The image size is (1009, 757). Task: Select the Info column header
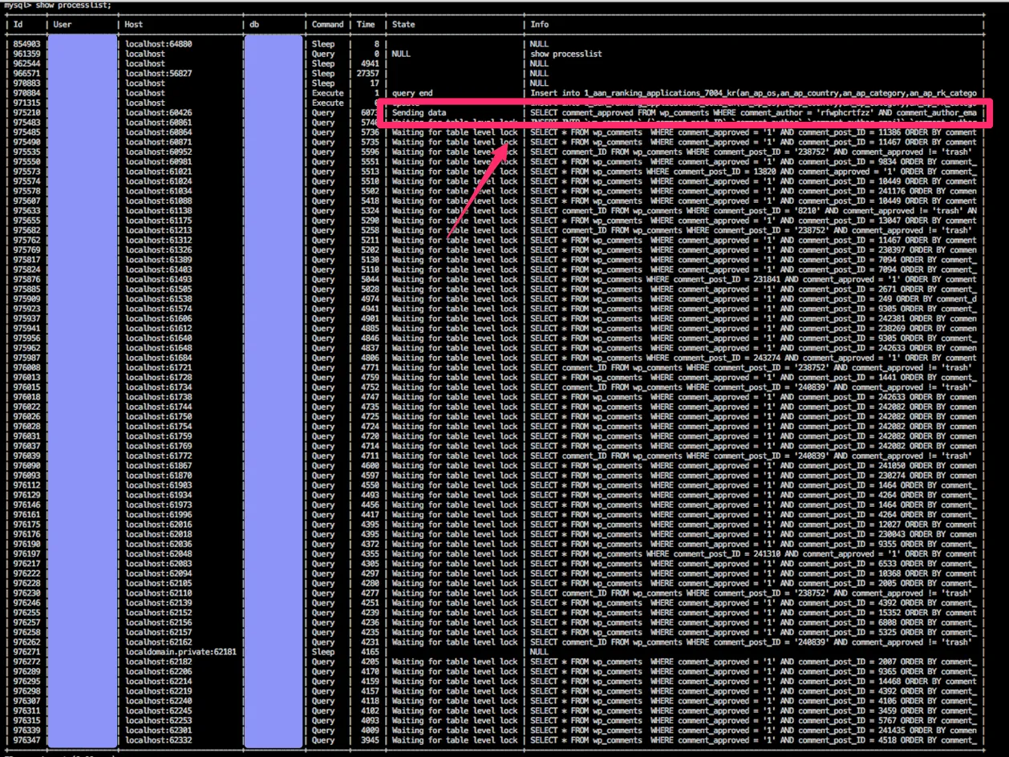[540, 25]
